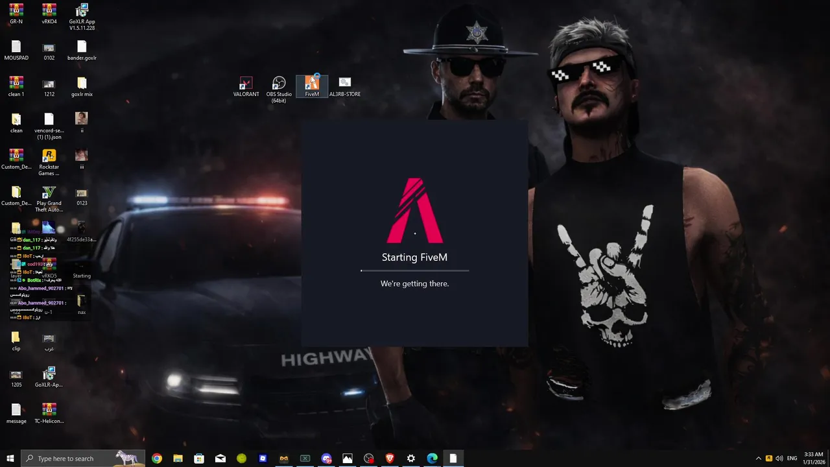Open Microsoft Store from taskbar

(199, 459)
